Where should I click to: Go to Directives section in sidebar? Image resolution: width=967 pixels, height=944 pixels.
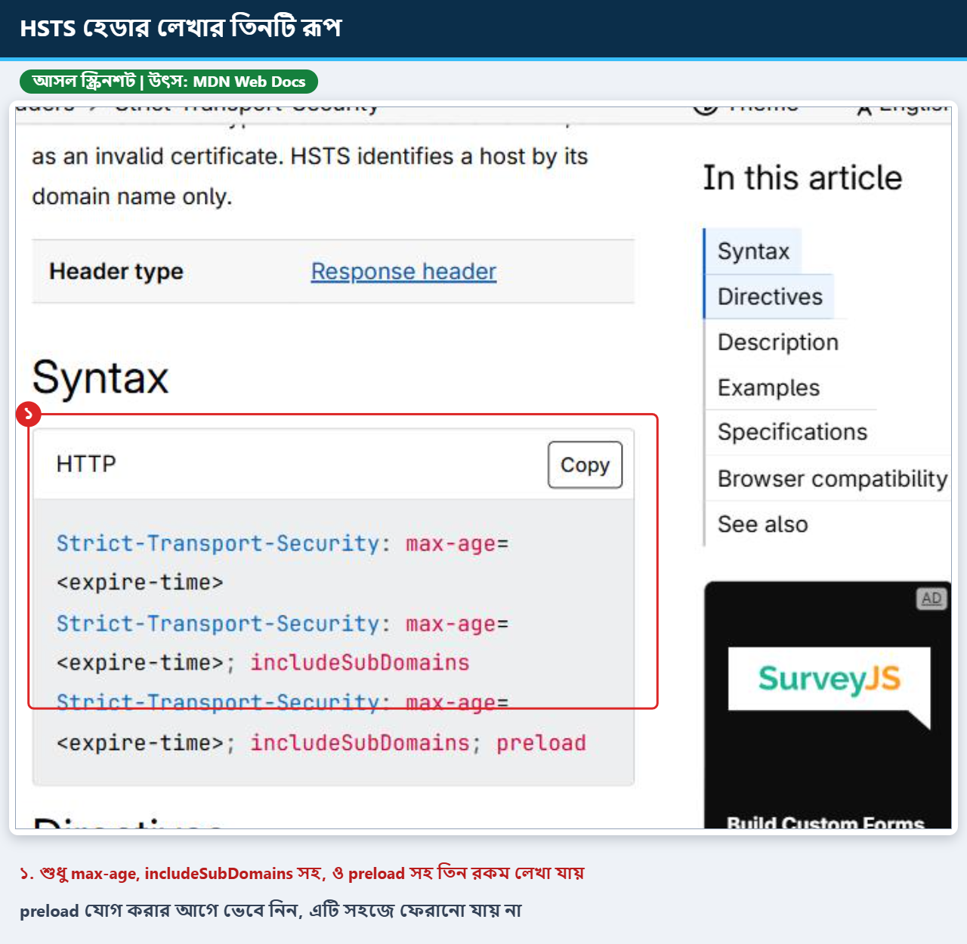coord(770,296)
